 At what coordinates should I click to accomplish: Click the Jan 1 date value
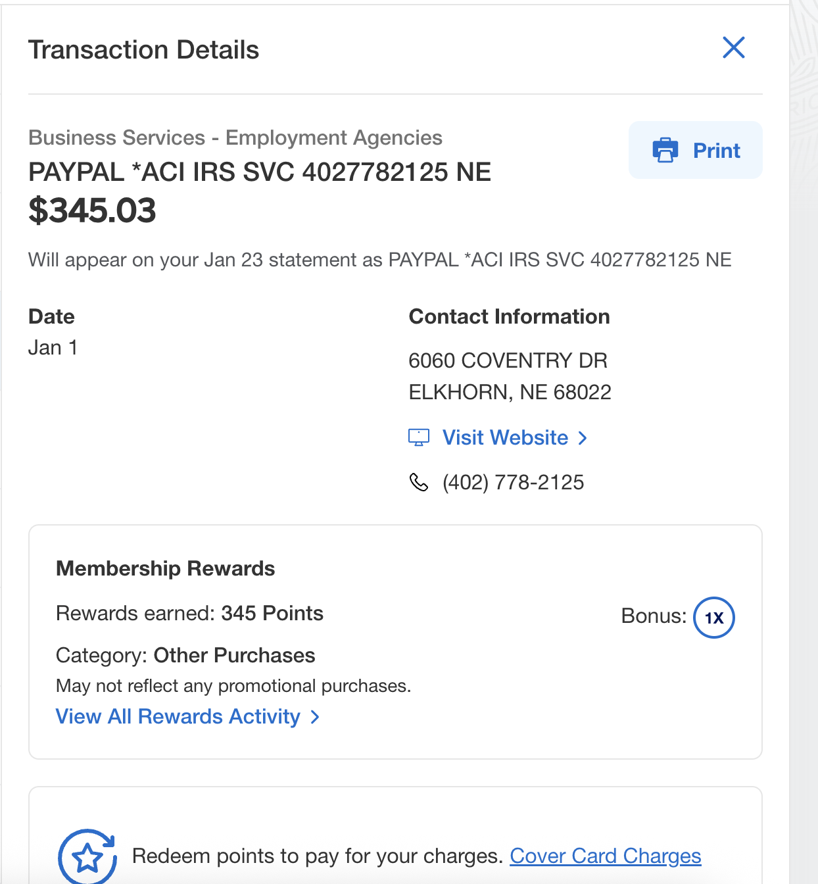tap(53, 347)
